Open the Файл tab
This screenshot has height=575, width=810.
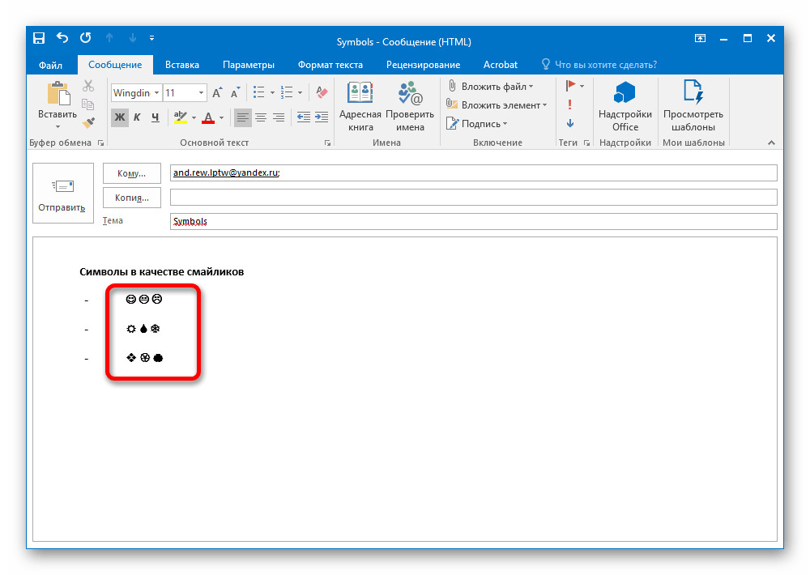[x=50, y=65]
